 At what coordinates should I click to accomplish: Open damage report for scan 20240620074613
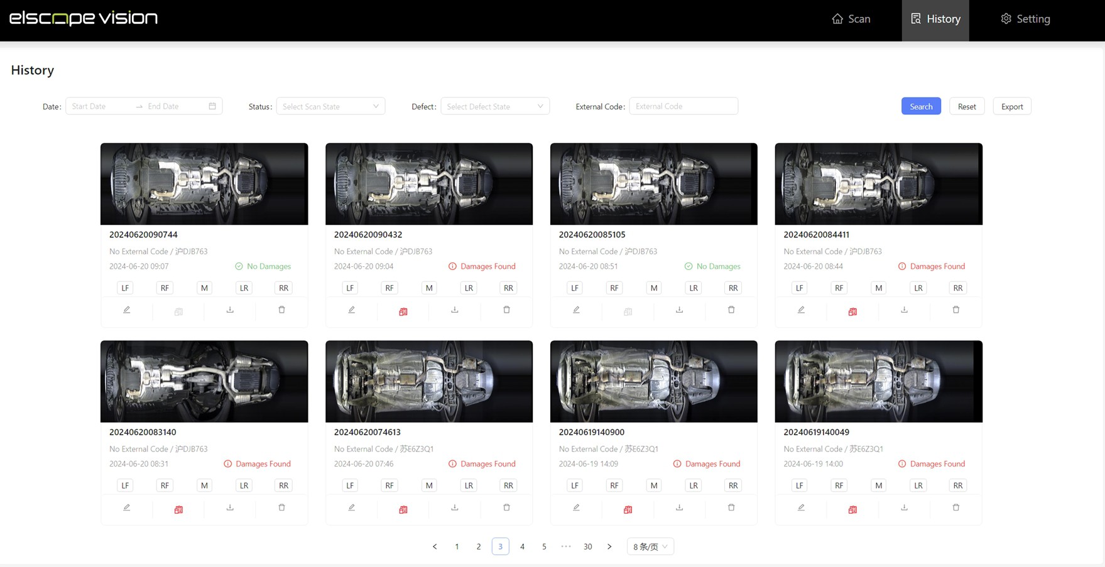tap(403, 509)
